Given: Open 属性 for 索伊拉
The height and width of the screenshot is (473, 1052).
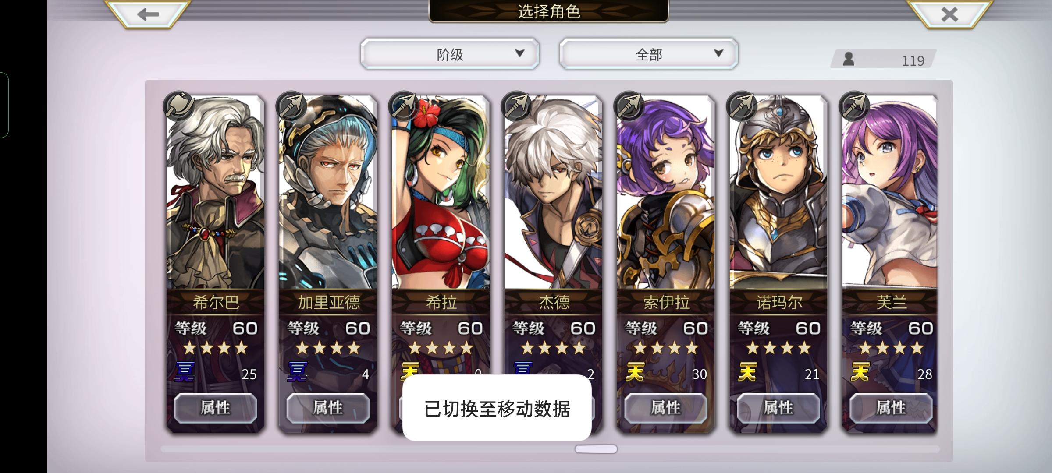Looking at the screenshot, I should [666, 408].
